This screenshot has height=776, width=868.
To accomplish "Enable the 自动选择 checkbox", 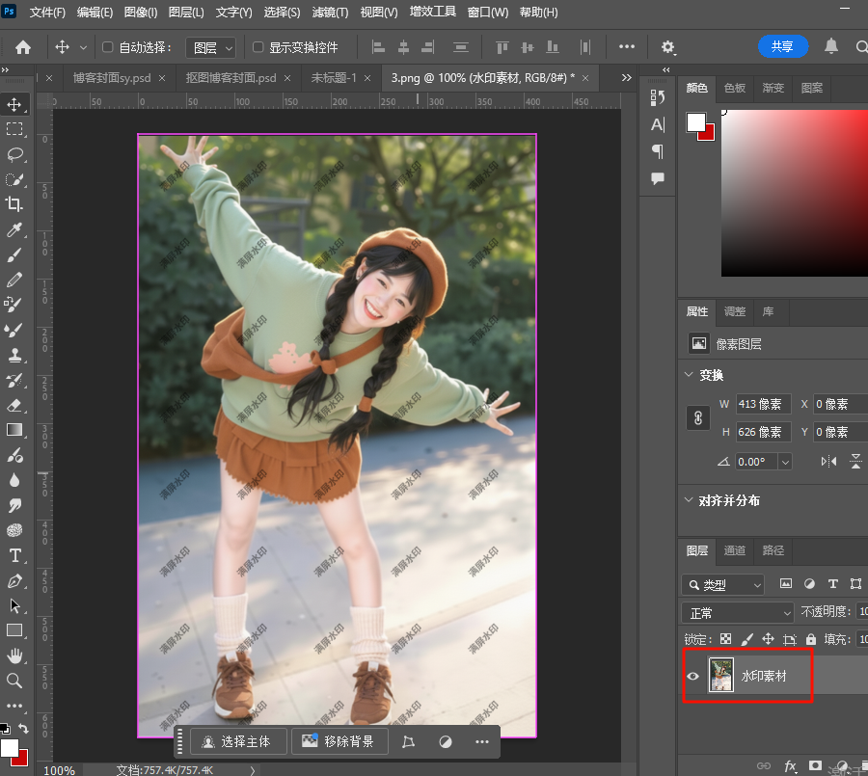I will point(108,47).
